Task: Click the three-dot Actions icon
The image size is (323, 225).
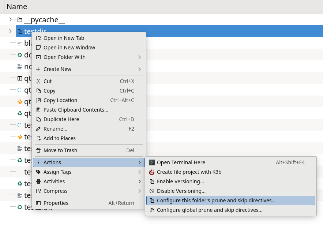Action: pyautogui.click(x=38, y=162)
